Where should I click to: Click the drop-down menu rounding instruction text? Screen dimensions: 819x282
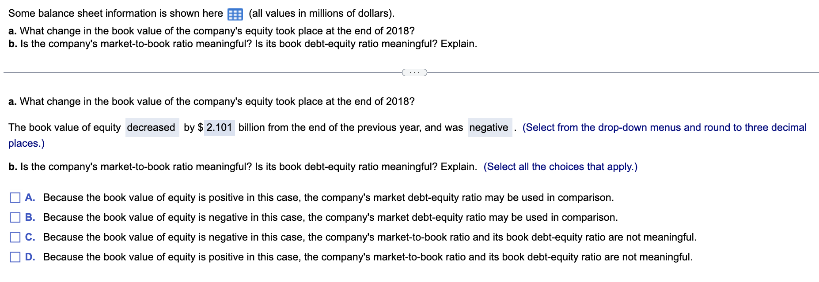pyautogui.click(x=663, y=128)
